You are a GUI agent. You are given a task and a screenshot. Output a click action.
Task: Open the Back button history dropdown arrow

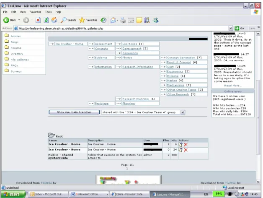point(19,20)
